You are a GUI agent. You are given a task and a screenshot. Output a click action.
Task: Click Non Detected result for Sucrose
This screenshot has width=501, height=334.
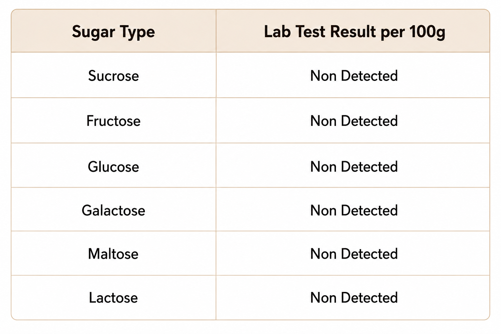[354, 76]
